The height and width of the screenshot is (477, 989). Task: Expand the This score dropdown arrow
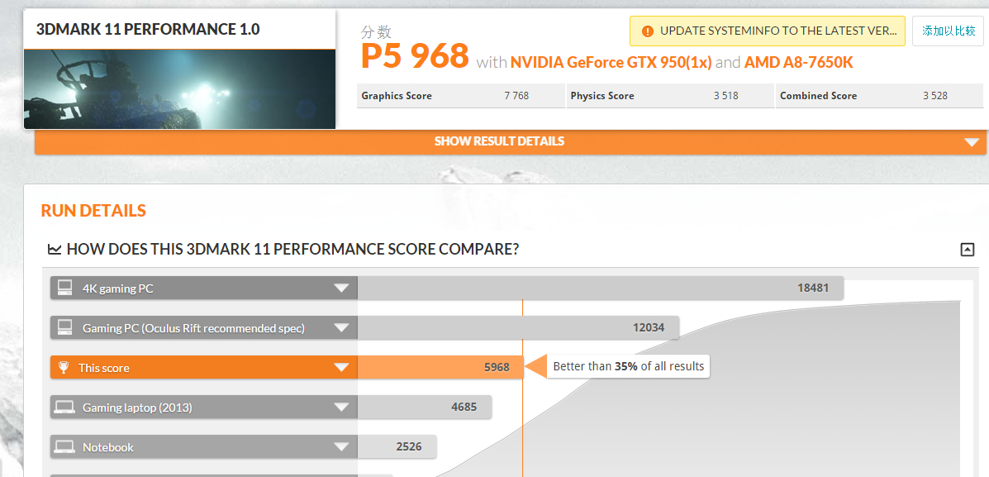click(341, 368)
